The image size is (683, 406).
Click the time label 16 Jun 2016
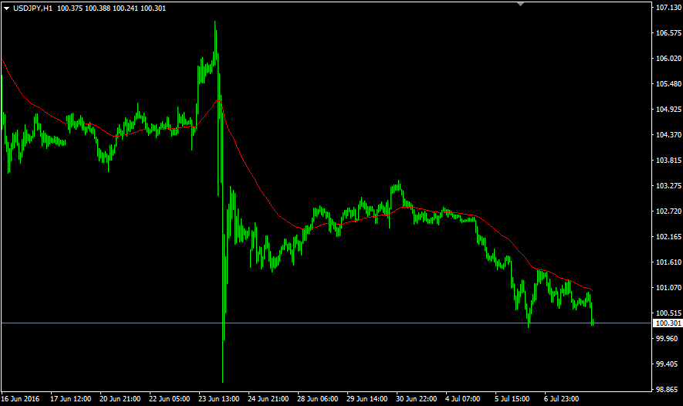(x=21, y=399)
